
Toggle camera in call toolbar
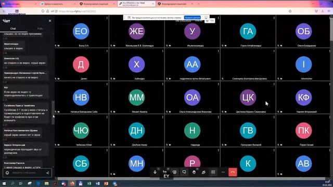point(165,172)
